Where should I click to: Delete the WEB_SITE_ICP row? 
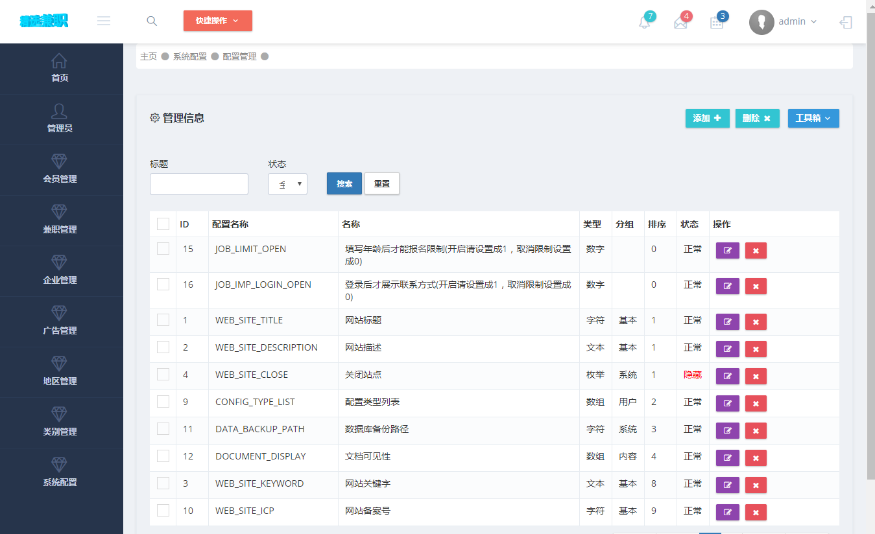pyautogui.click(x=756, y=512)
